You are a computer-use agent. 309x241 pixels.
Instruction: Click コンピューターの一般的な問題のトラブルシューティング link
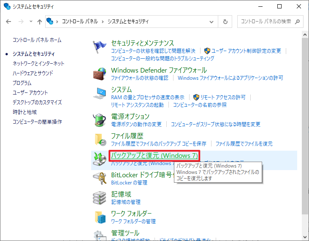point(163,59)
